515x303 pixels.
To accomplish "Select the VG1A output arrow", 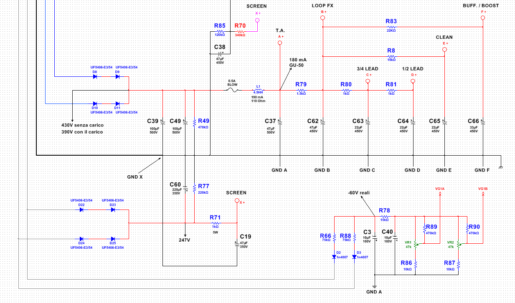I will coord(440,195).
